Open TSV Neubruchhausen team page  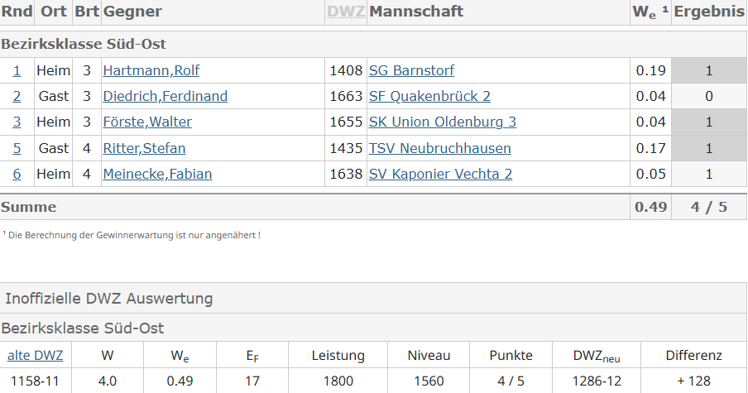pyautogui.click(x=439, y=149)
